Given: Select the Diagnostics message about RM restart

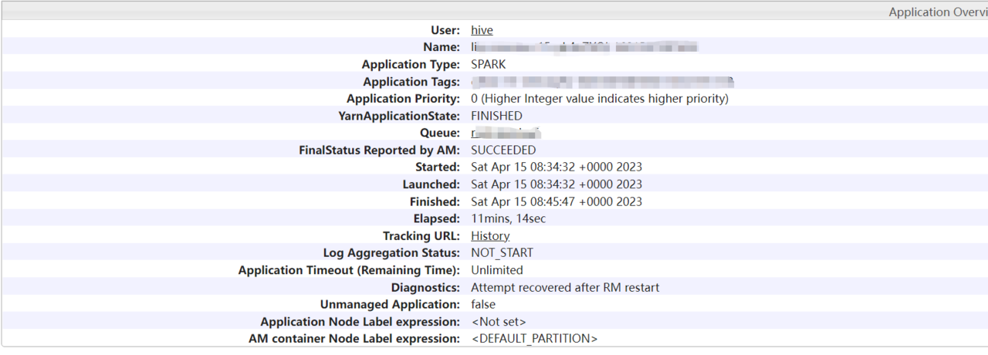Looking at the screenshot, I should pos(565,288).
